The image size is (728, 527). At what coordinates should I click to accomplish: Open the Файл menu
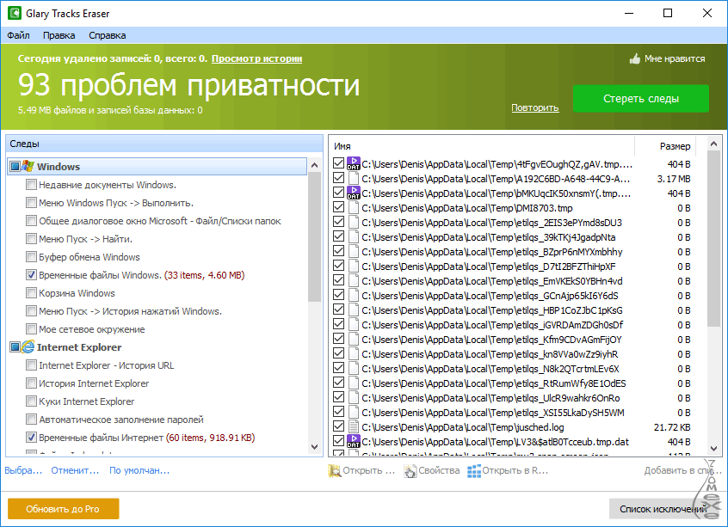pyautogui.click(x=19, y=35)
